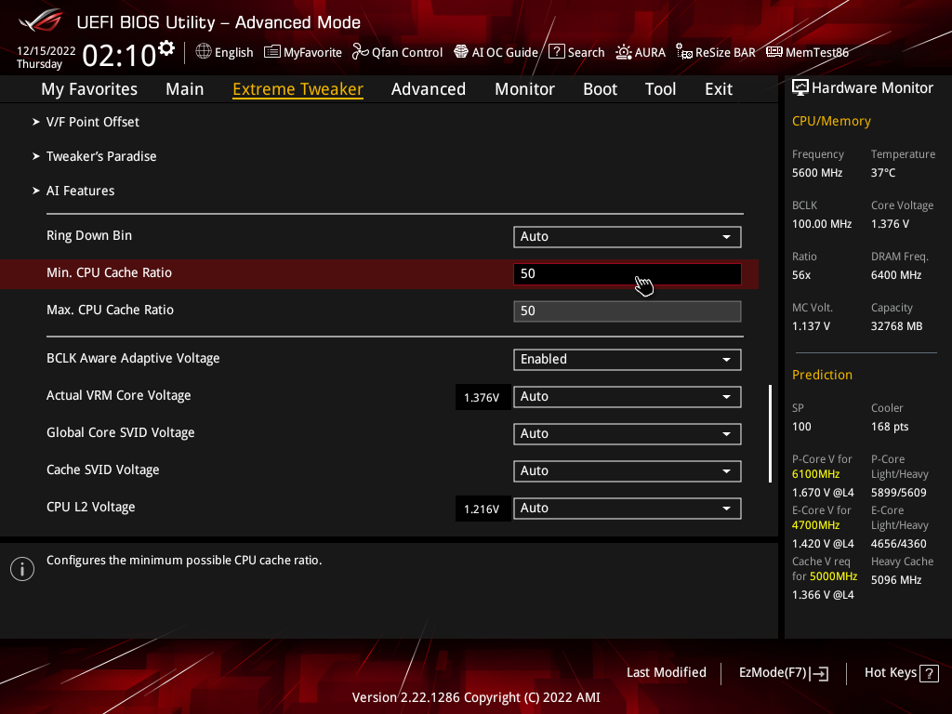
Task: Open Qfan Control fan icon
Action: click(x=360, y=52)
